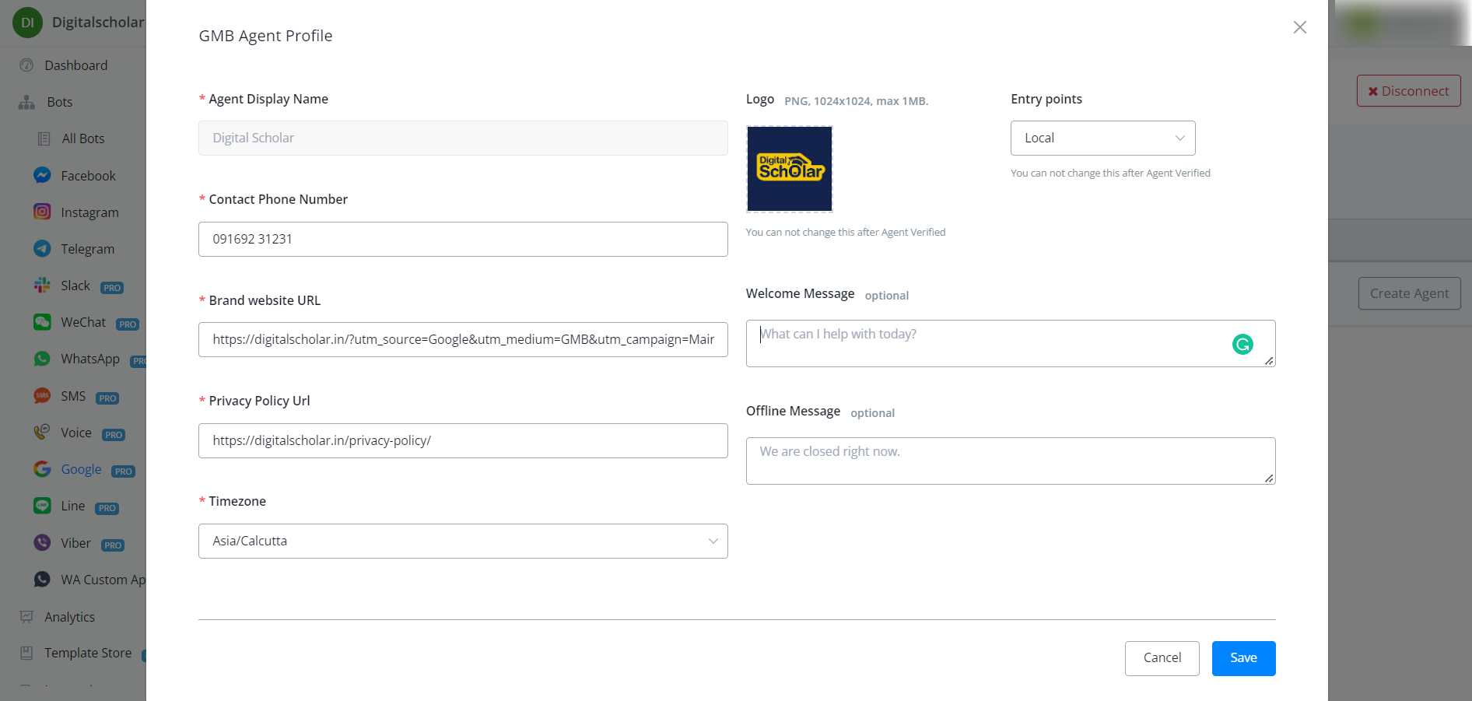Click inside the Contact Phone Number field

coord(462,239)
